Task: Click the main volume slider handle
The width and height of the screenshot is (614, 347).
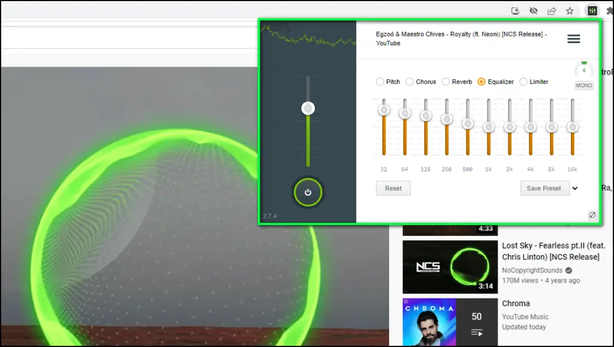Action: pyautogui.click(x=308, y=108)
